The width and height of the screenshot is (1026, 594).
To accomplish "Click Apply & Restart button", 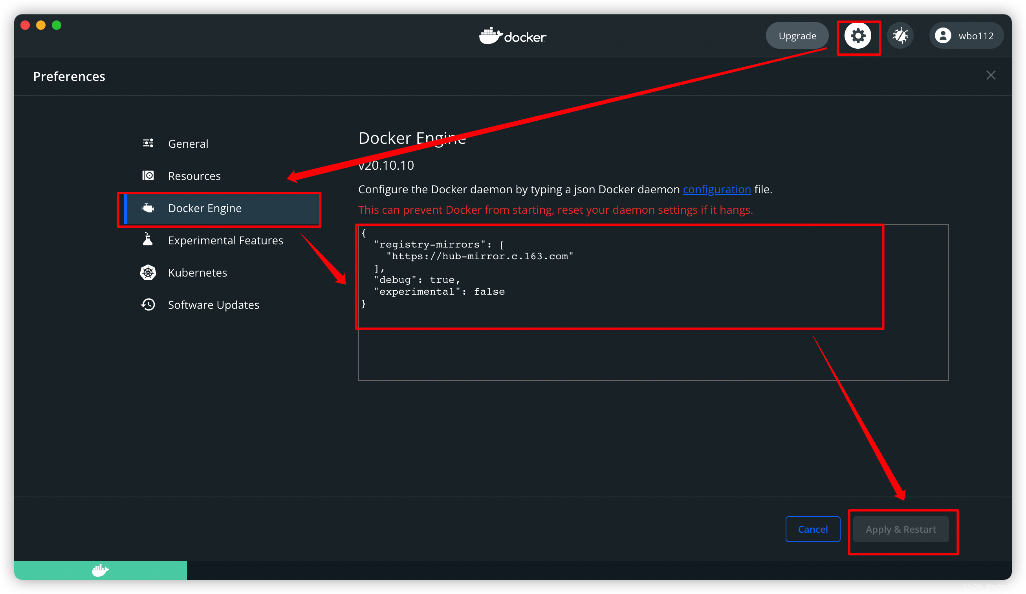I will [x=901, y=529].
